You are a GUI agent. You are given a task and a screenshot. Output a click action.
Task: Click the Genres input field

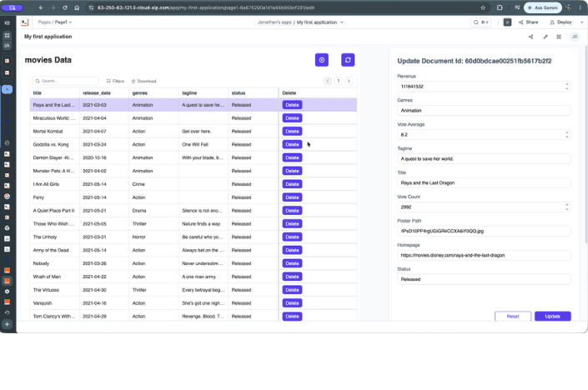click(x=484, y=111)
